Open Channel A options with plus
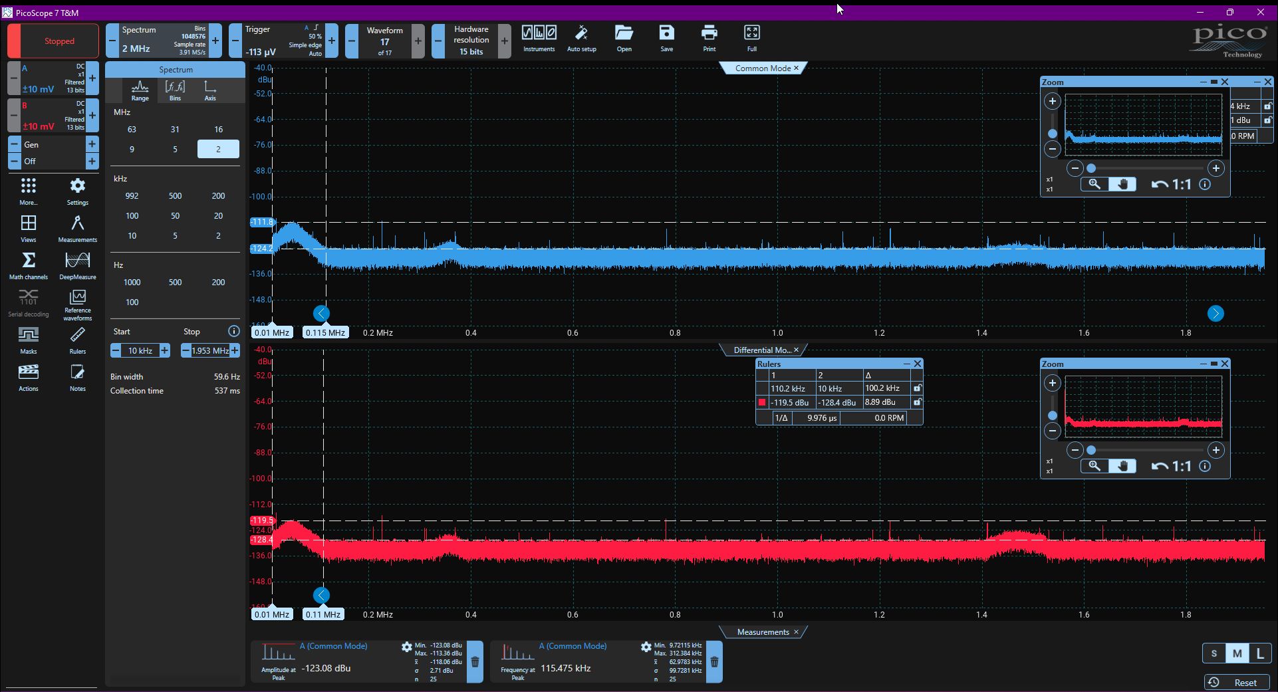This screenshot has width=1278, height=692. click(x=92, y=78)
